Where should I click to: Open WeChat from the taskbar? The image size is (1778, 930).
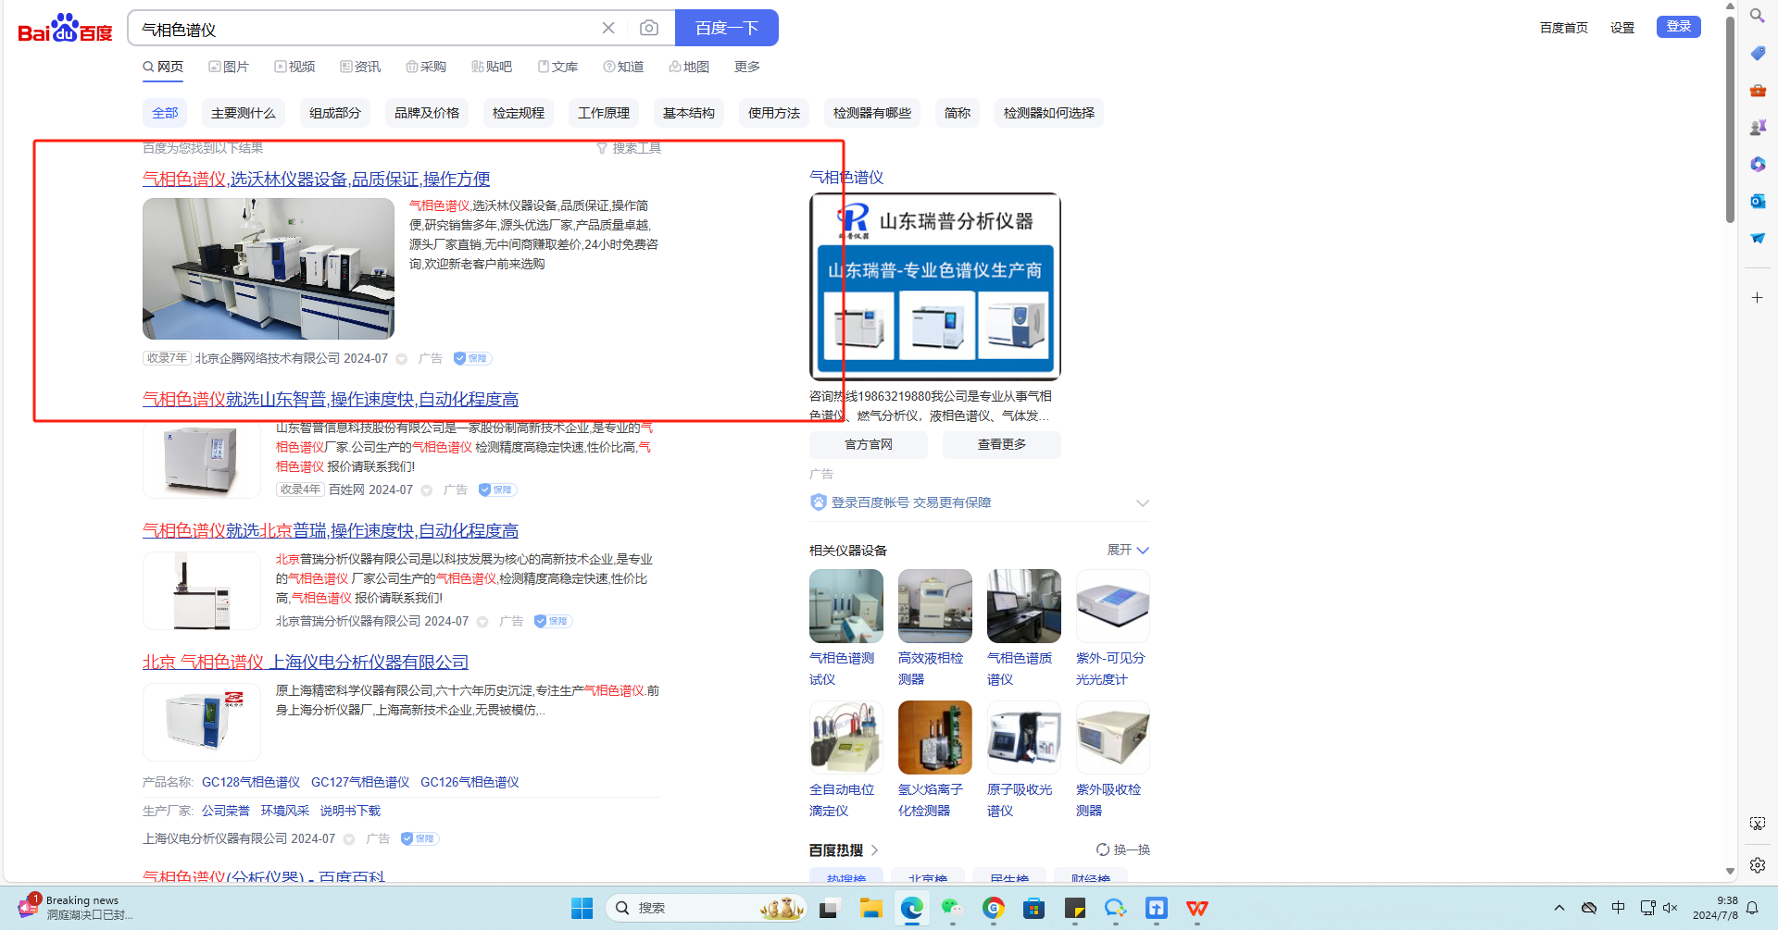(x=952, y=908)
